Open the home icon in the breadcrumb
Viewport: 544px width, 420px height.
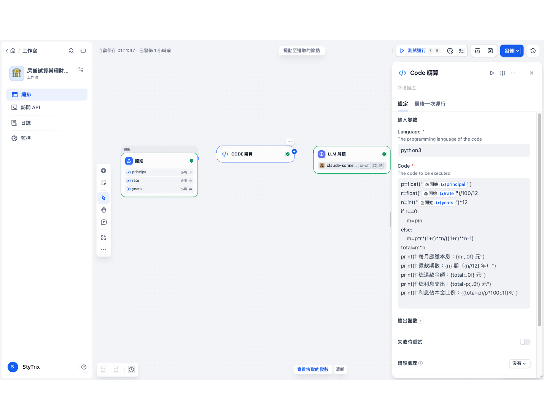click(13, 51)
